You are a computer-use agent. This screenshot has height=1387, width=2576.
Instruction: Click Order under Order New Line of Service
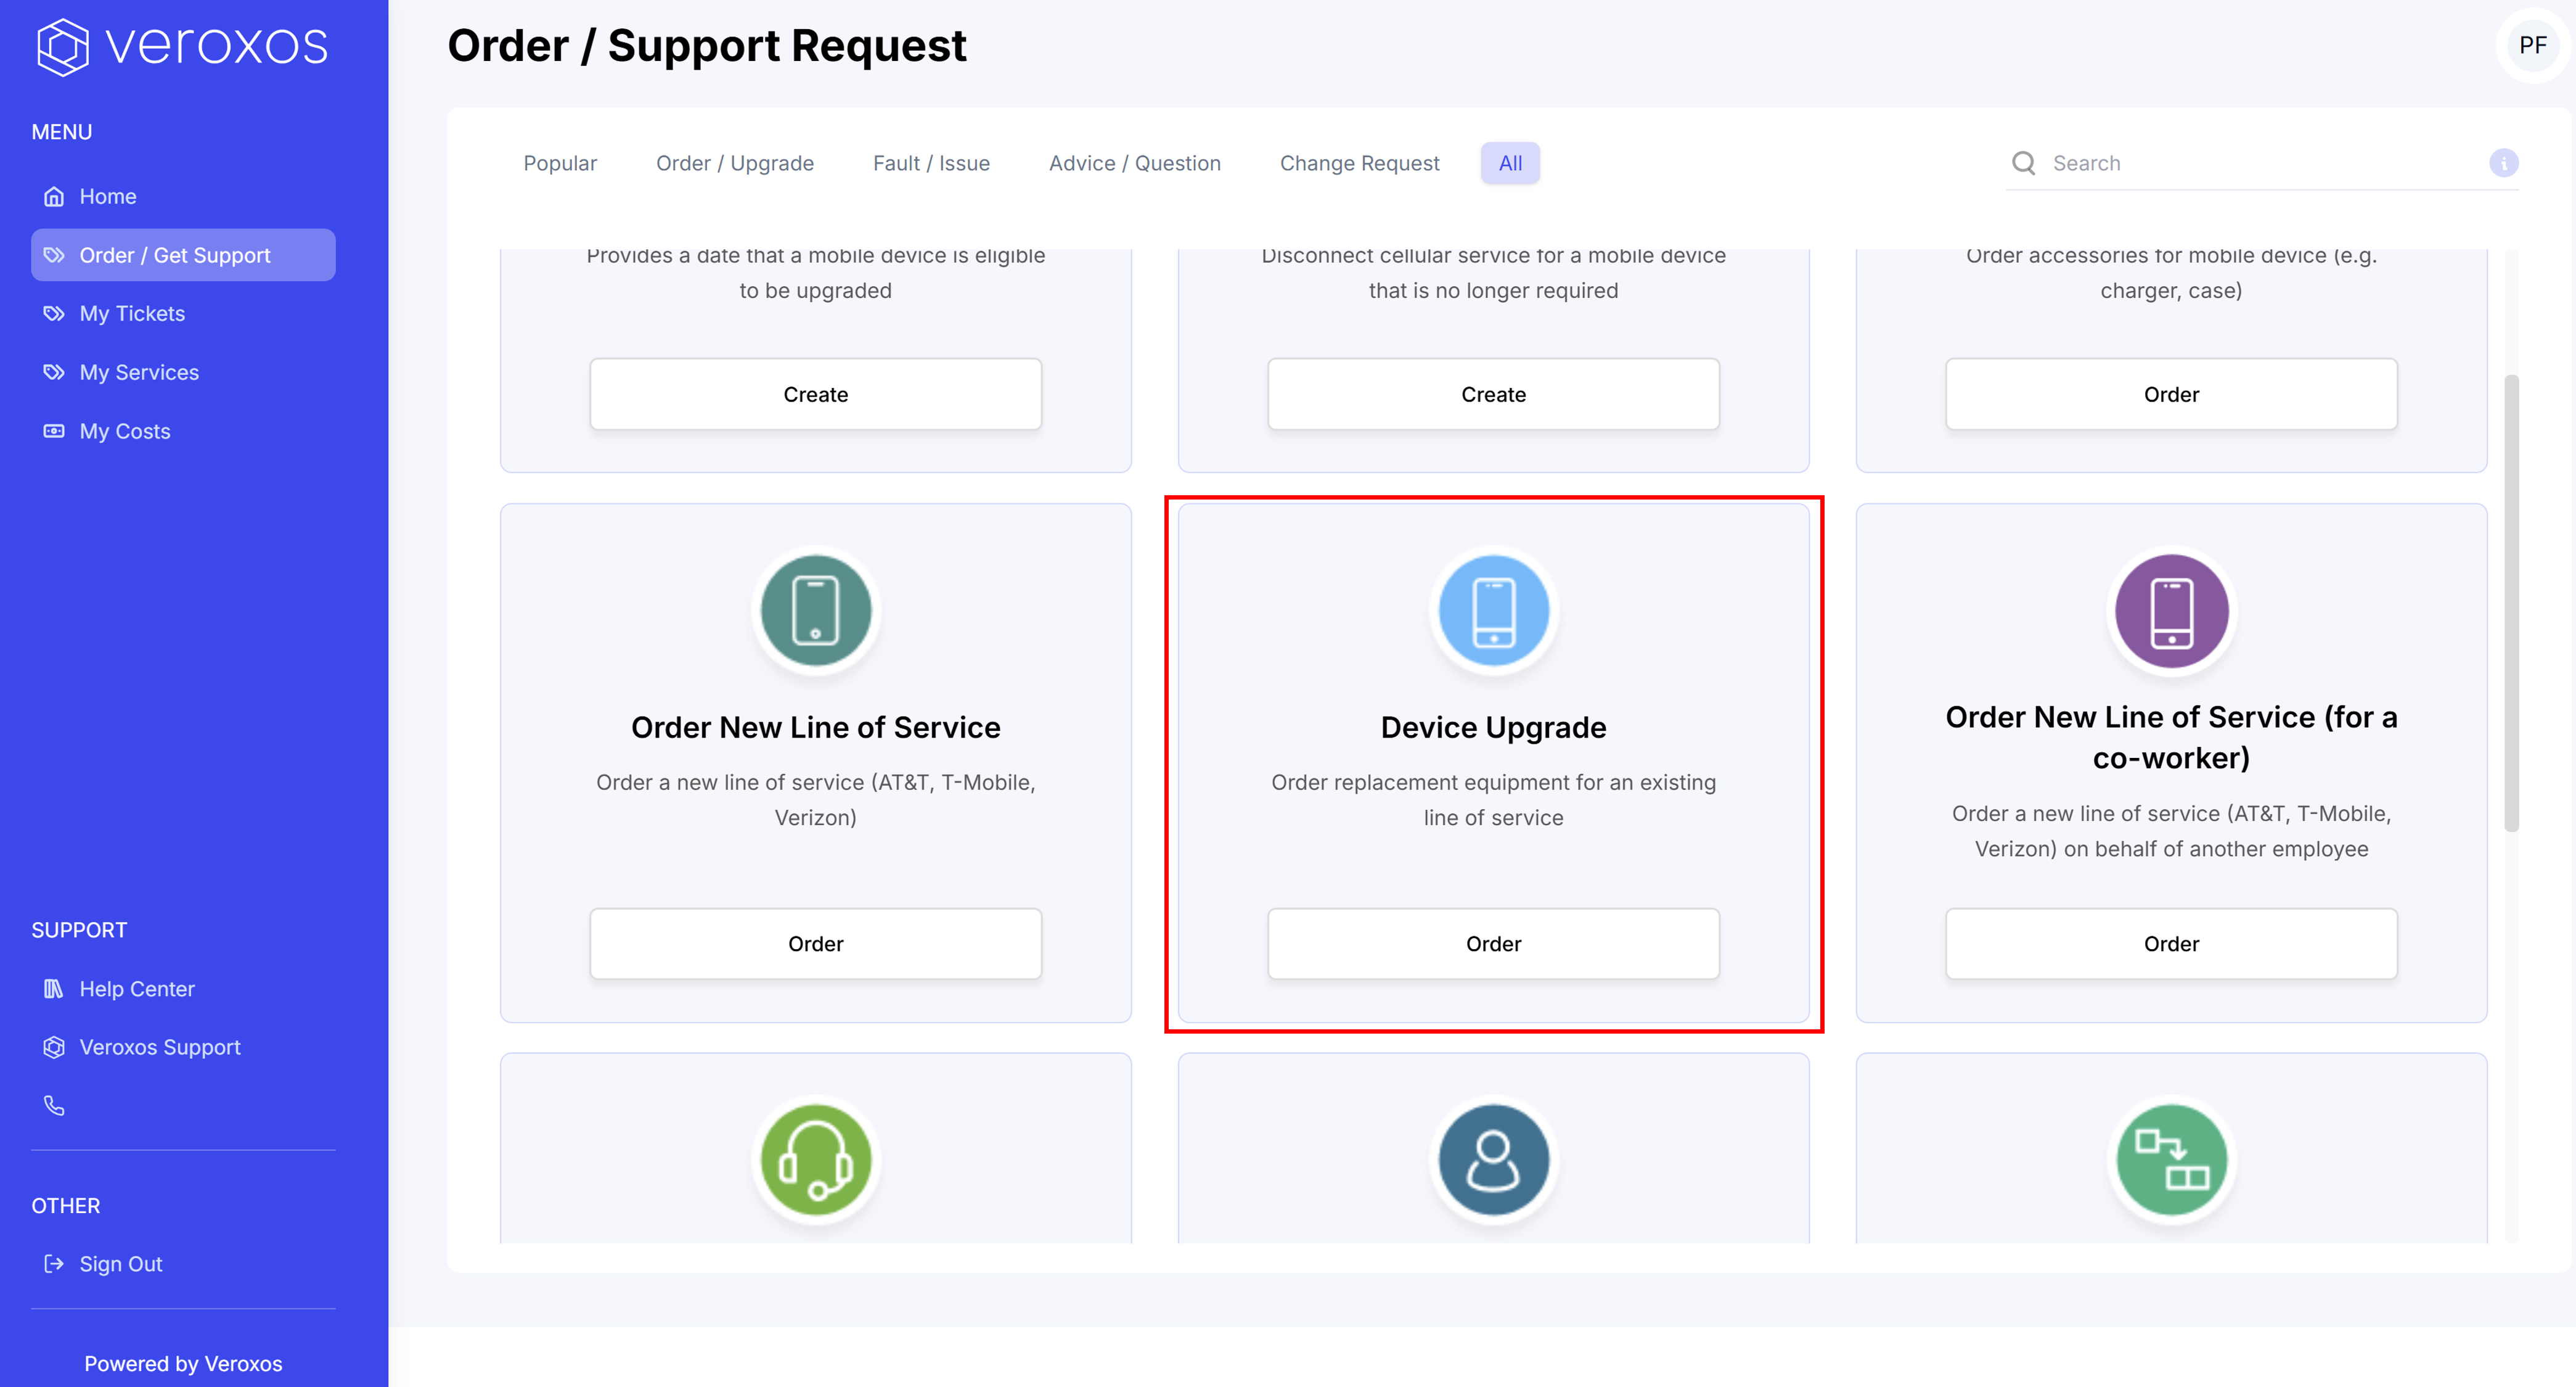(815, 944)
